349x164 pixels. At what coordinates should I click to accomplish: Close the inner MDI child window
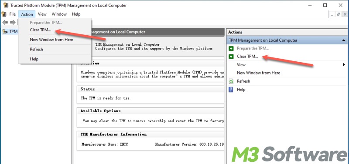tap(345, 14)
